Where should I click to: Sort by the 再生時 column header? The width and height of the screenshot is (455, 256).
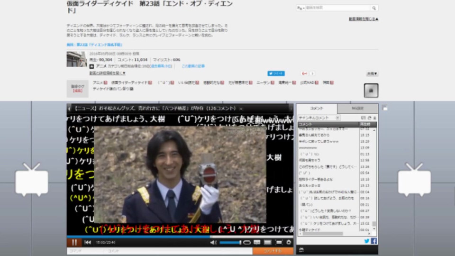click(x=368, y=124)
